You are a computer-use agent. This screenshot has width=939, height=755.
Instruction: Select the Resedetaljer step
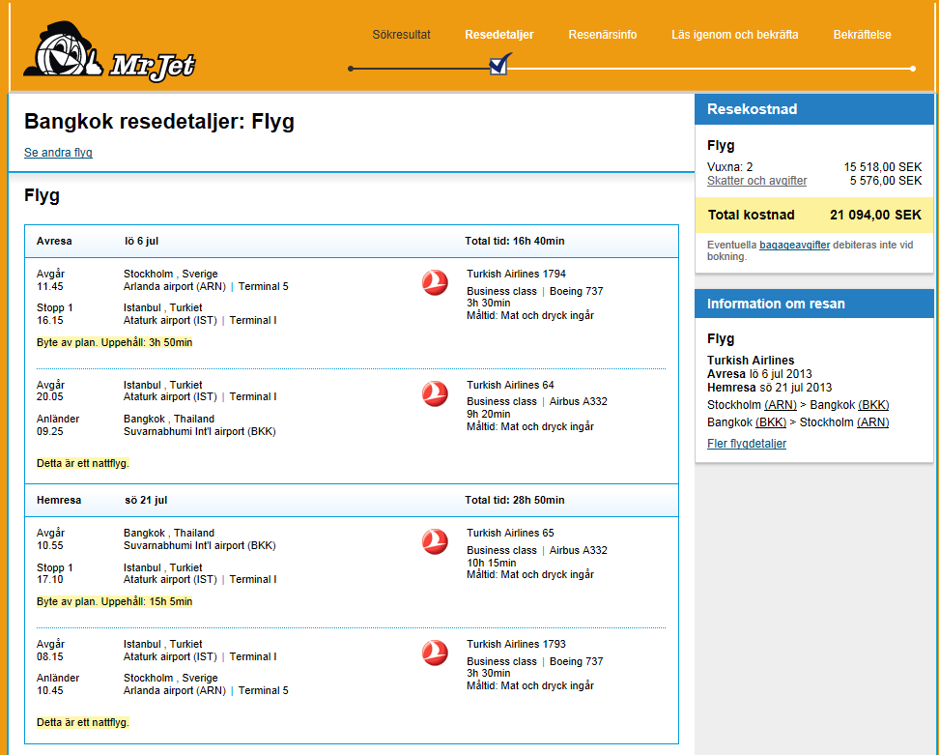498,35
